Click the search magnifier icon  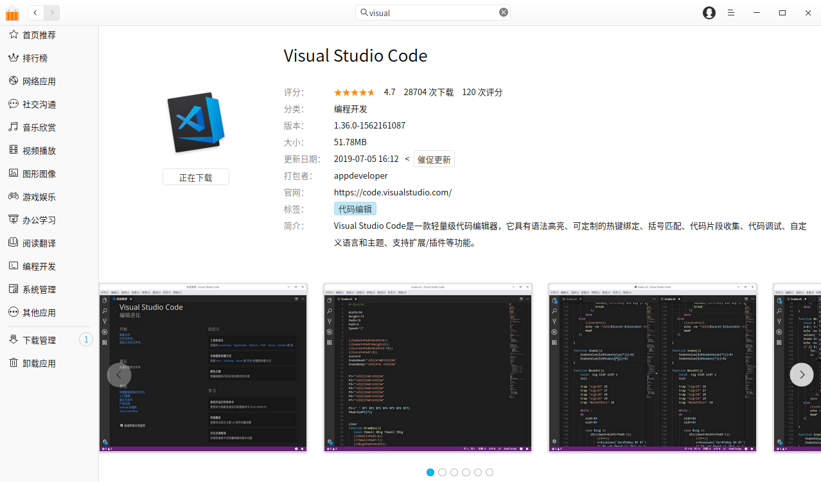(x=364, y=12)
